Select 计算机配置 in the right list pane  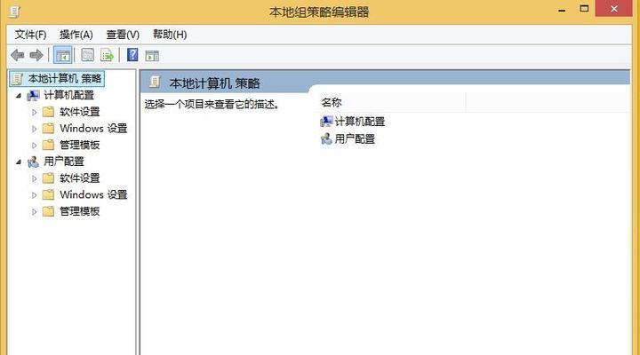click(x=353, y=122)
